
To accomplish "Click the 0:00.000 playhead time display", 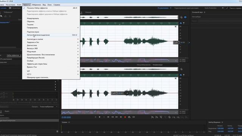I will 66,117.
